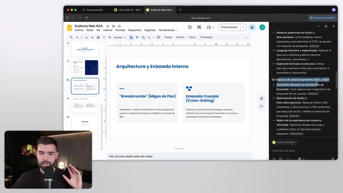Screen dimensions: 343x193
Task: Open the Presentación options dropdown arrow
Action: coord(243,27)
